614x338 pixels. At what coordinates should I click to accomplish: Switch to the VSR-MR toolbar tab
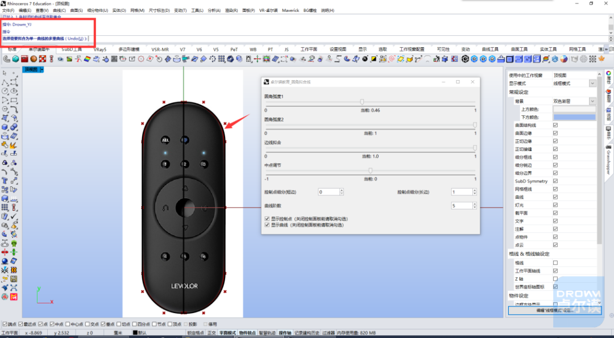point(160,49)
